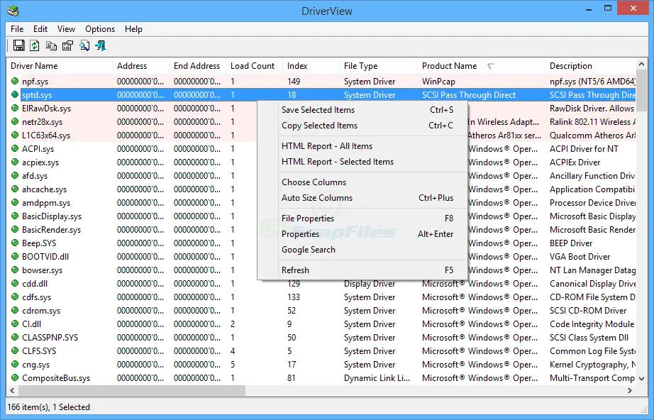Sort by the End Address column header
The height and width of the screenshot is (420, 654).
pos(198,66)
